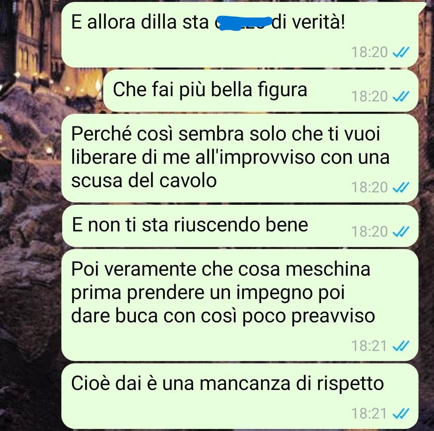Image resolution: width=434 pixels, height=431 pixels.
Task: Click timestamp 18:20 beside 'Che fai più bella figura'
Action: click(x=370, y=97)
